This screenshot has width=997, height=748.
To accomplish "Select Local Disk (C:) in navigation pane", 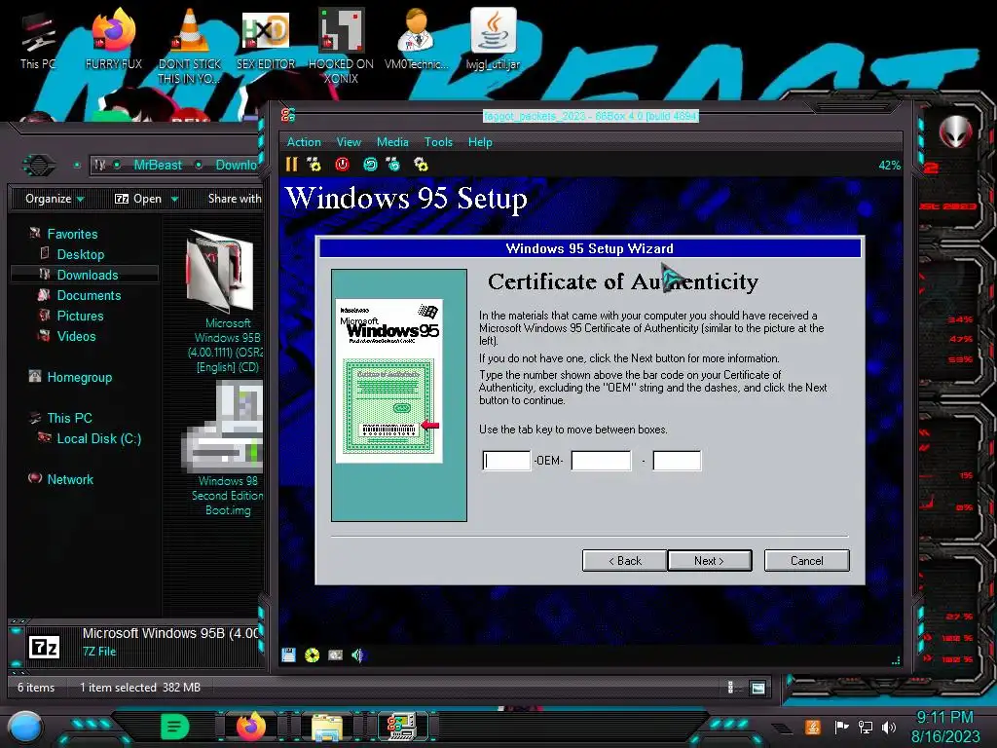I will (98, 438).
